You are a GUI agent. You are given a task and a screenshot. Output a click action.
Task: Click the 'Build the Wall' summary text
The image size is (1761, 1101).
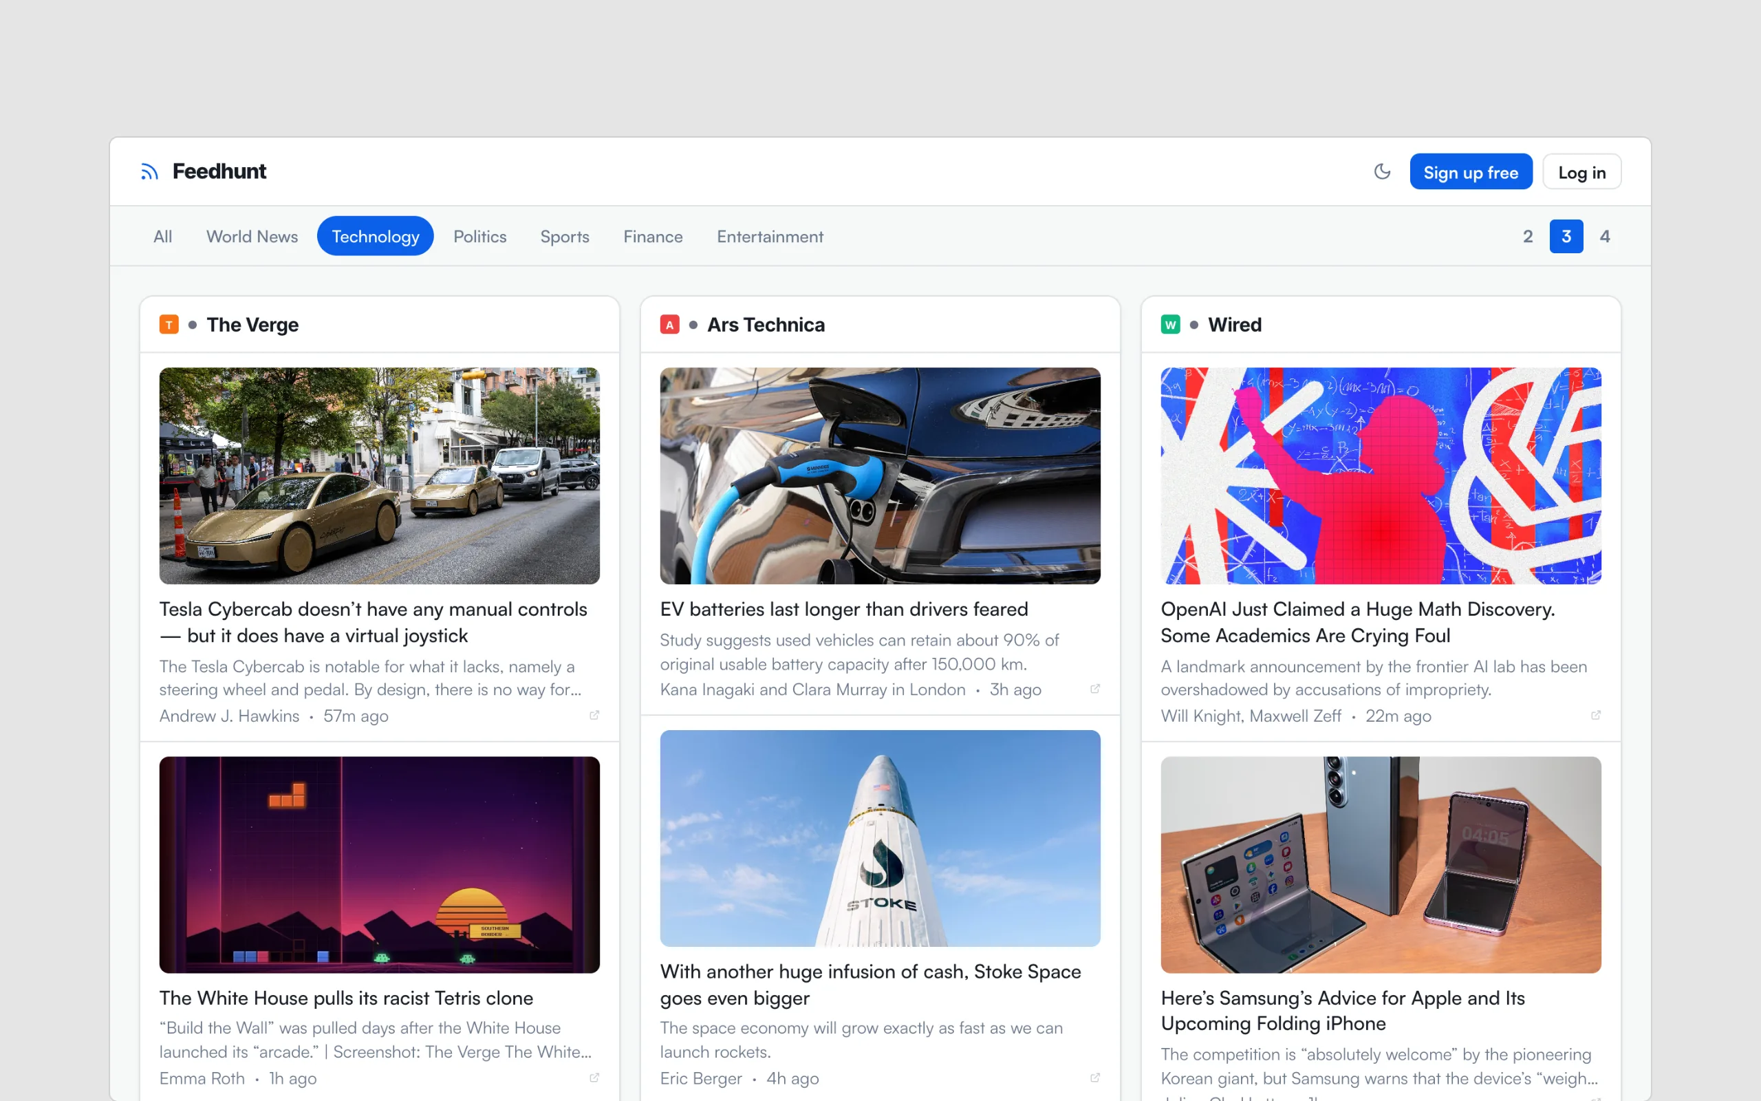[x=376, y=1040]
